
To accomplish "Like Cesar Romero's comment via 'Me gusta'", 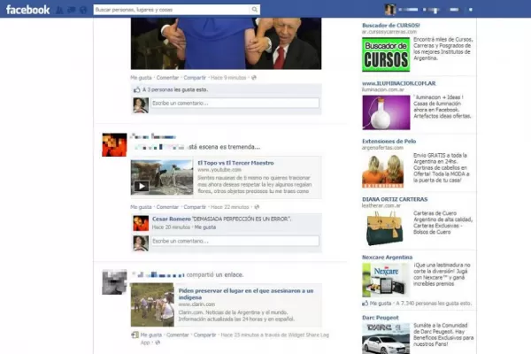I will (205, 227).
